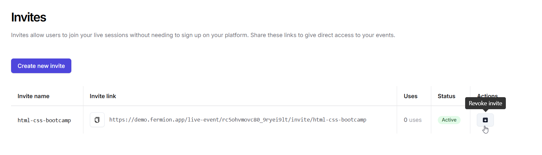
Task: Click the sentence starting "Share these links"
Action: pyautogui.click(x=322, y=35)
